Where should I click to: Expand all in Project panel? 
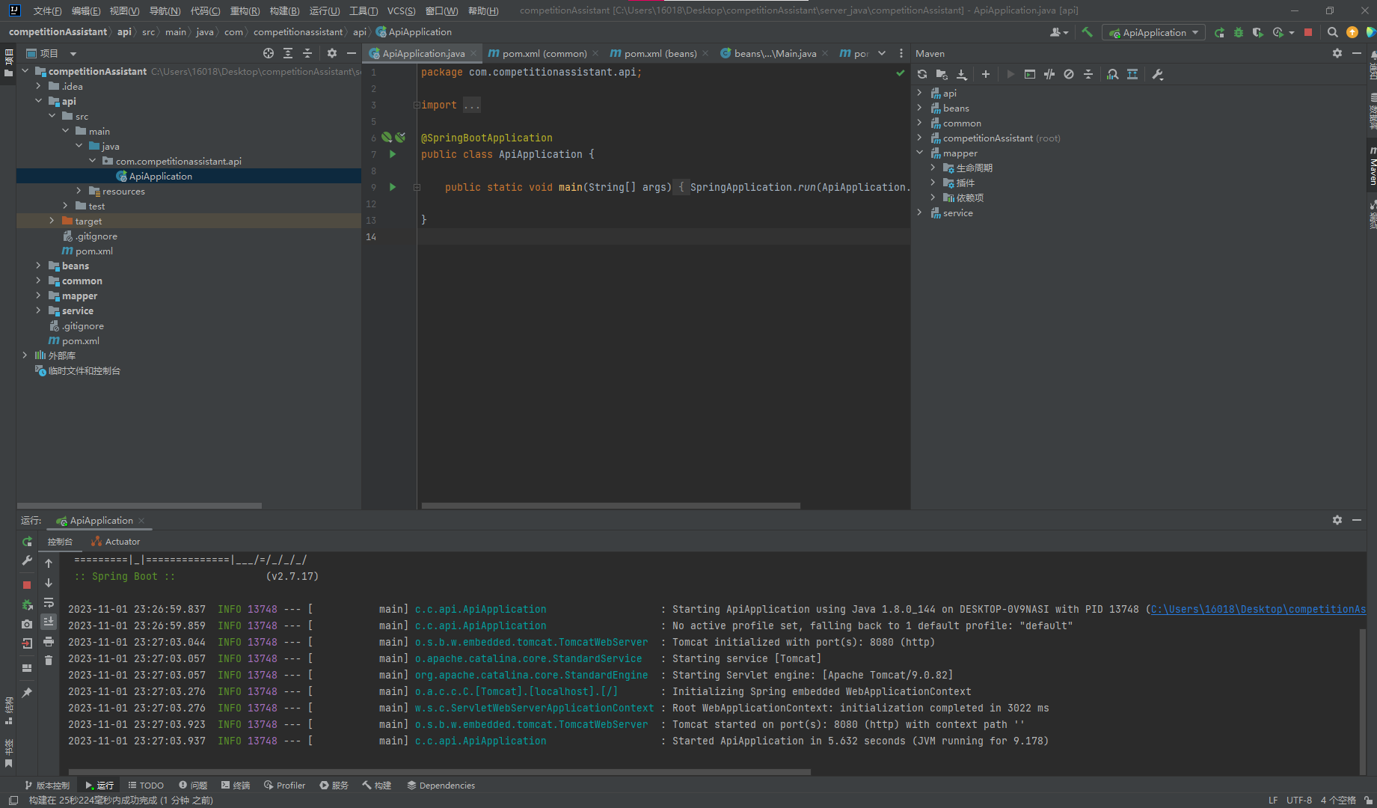288,53
